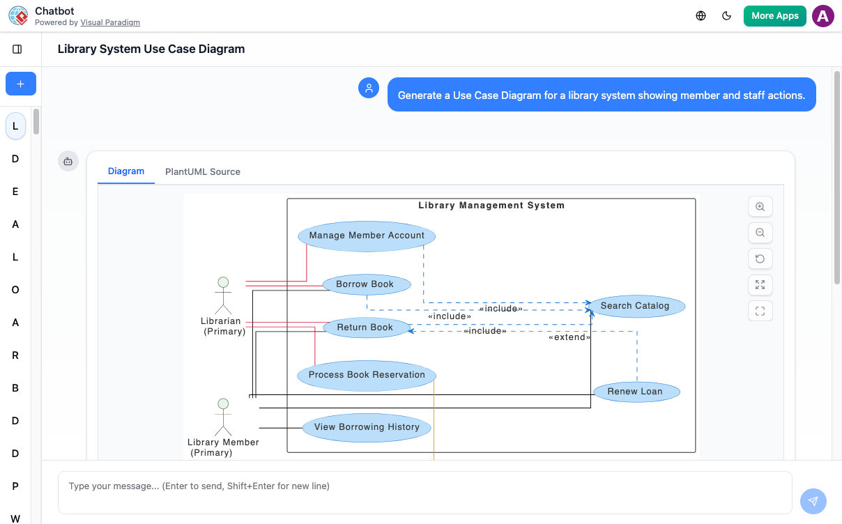The width and height of the screenshot is (842, 524).
Task: Select the Diagram tab
Action: click(x=125, y=171)
